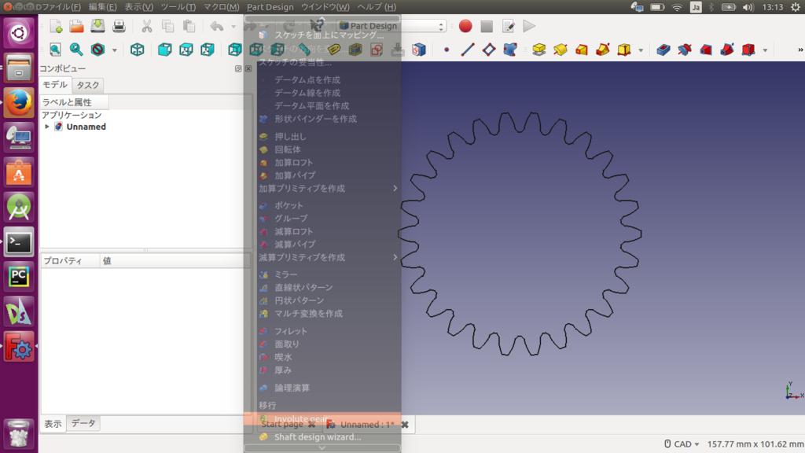
Task: Switch to top view cube icon
Action: (x=186, y=50)
